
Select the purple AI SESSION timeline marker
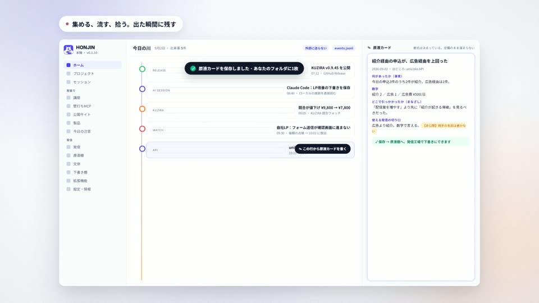point(142,89)
